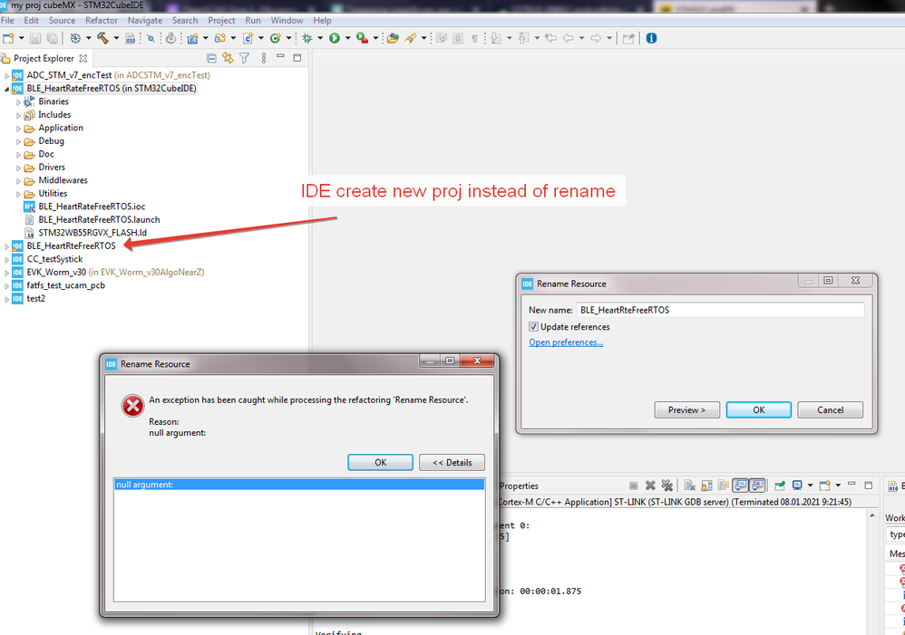The width and height of the screenshot is (905, 635).
Task: Open the Open Console dropdown arrow
Action: pyautogui.click(x=838, y=485)
